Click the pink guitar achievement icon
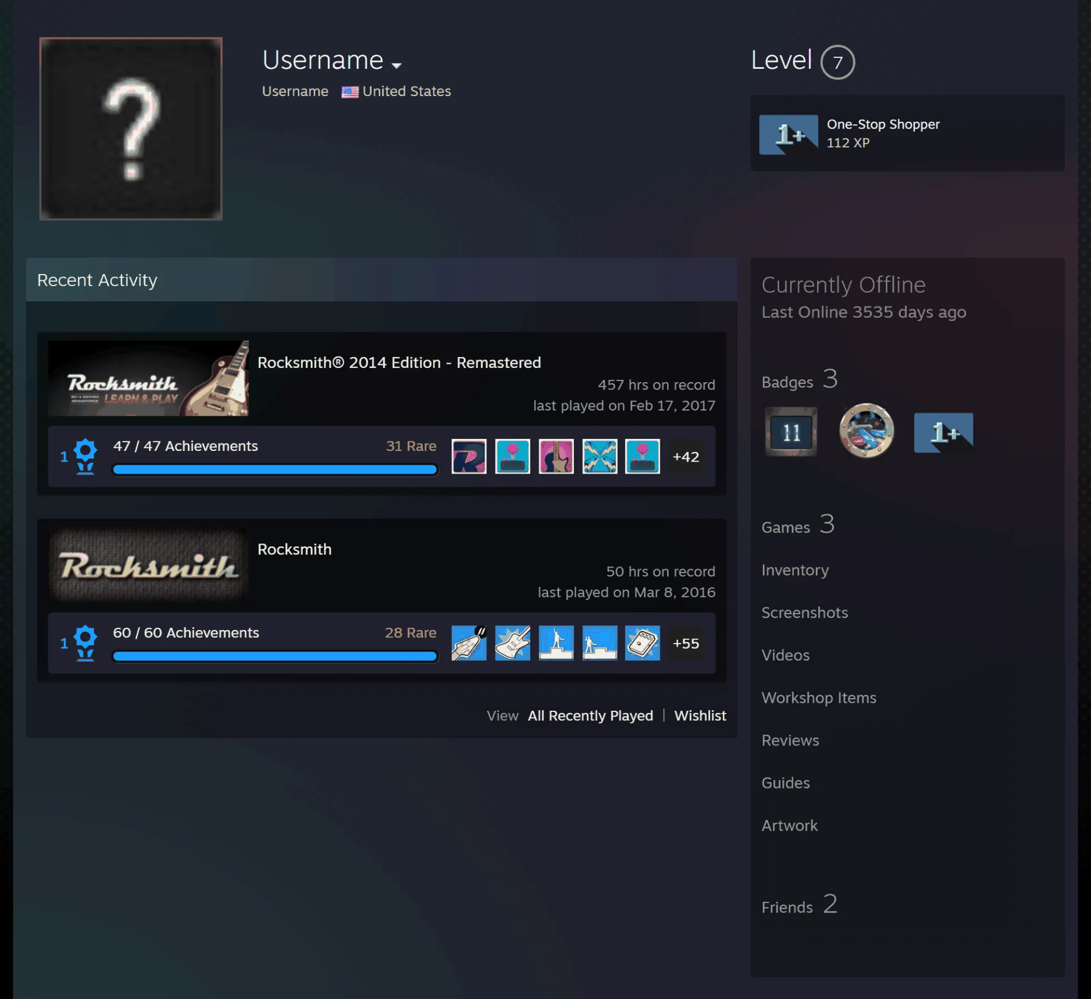This screenshot has height=999, width=1091. tap(556, 456)
